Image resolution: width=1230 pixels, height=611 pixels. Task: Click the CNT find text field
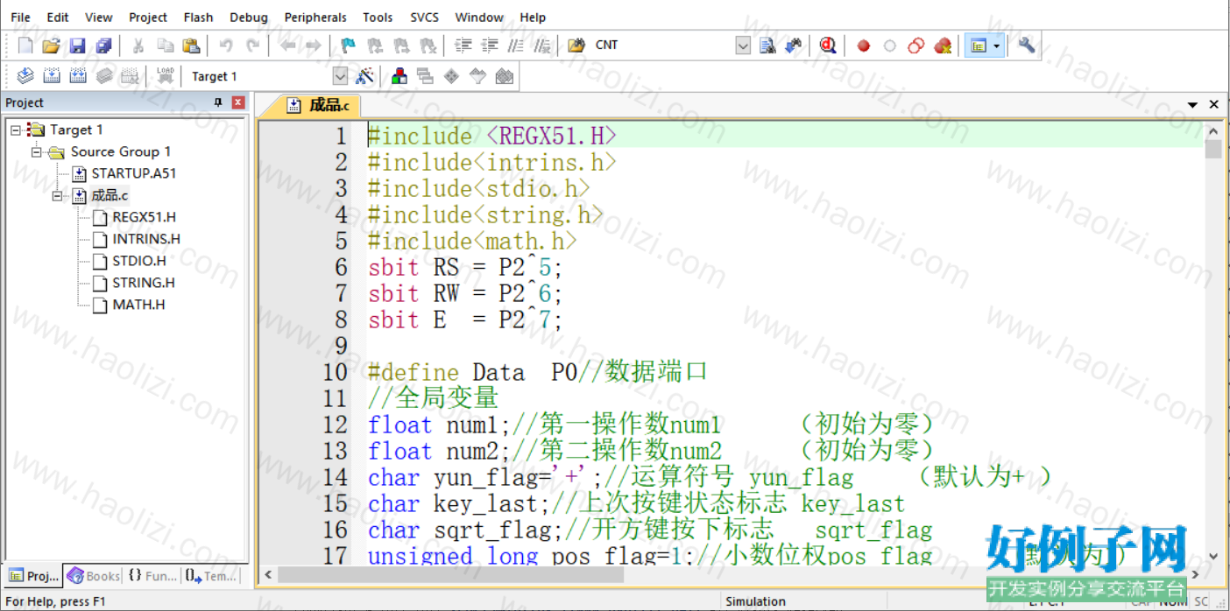click(x=663, y=46)
